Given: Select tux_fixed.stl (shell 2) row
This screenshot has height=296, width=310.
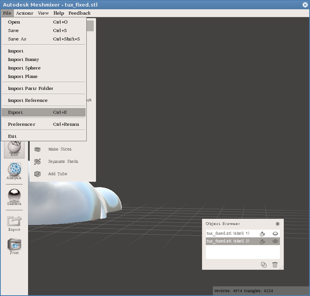Looking at the screenshot, I should click(243, 241).
